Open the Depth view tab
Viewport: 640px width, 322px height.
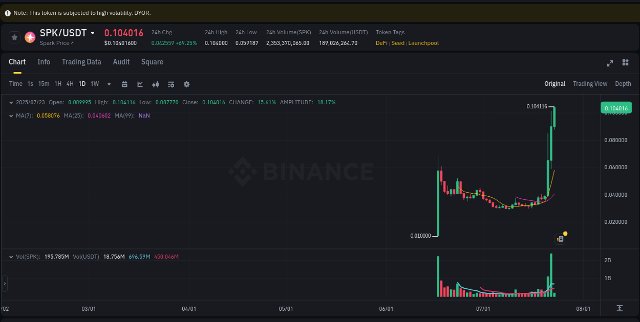coord(623,83)
